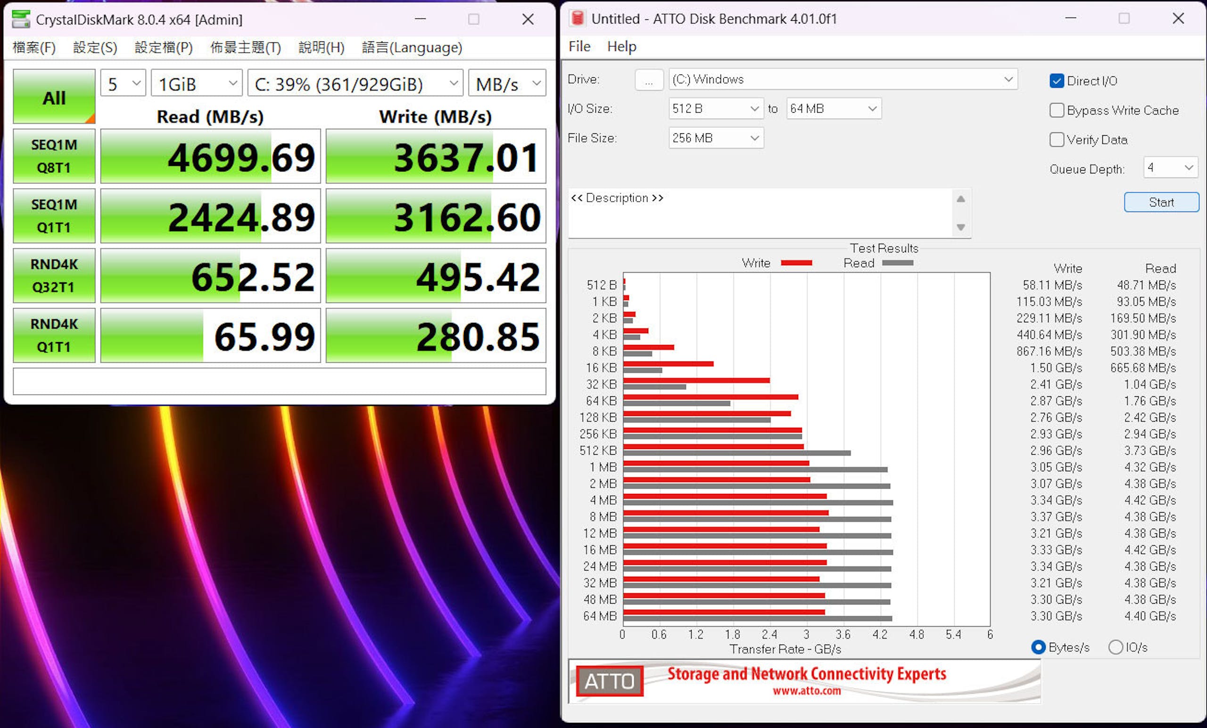Click the gray Read legend swatch

pyautogui.click(x=898, y=263)
